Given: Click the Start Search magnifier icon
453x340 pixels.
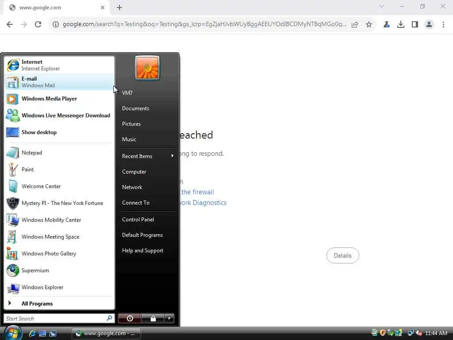Looking at the screenshot, I should tap(110, 318).
